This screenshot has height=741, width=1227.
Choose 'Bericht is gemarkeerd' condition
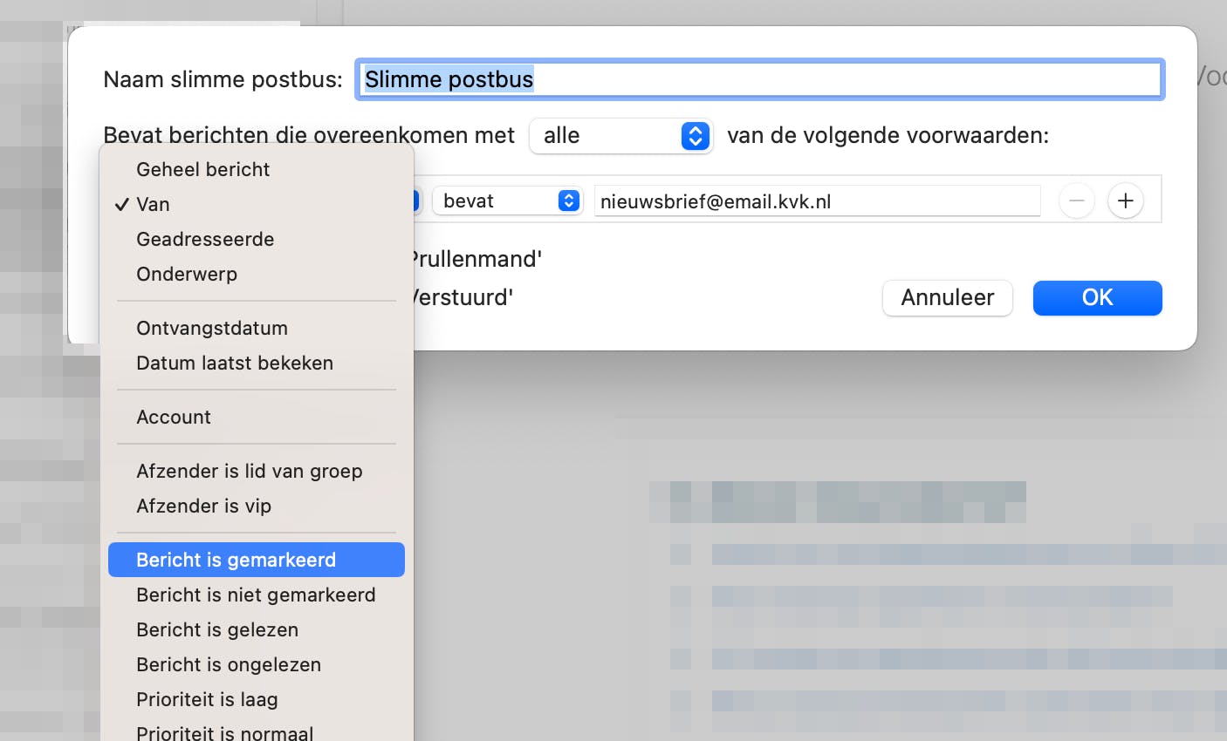(236, 560)
